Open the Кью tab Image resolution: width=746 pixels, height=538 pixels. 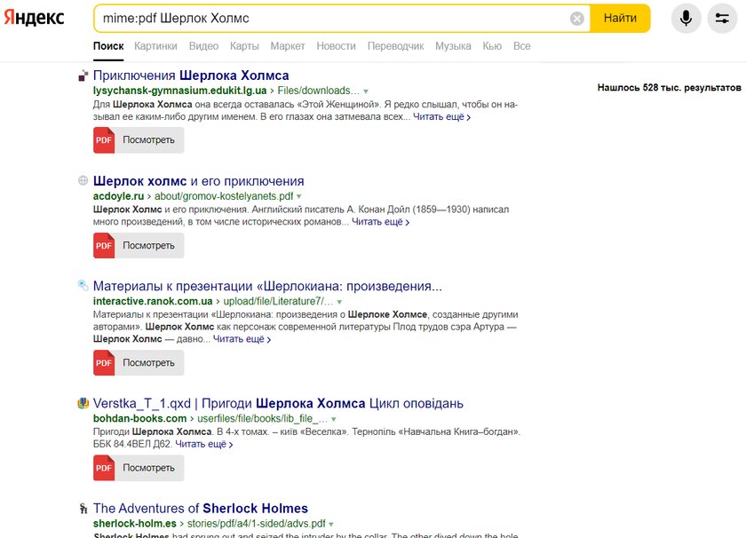pos(492,46)
